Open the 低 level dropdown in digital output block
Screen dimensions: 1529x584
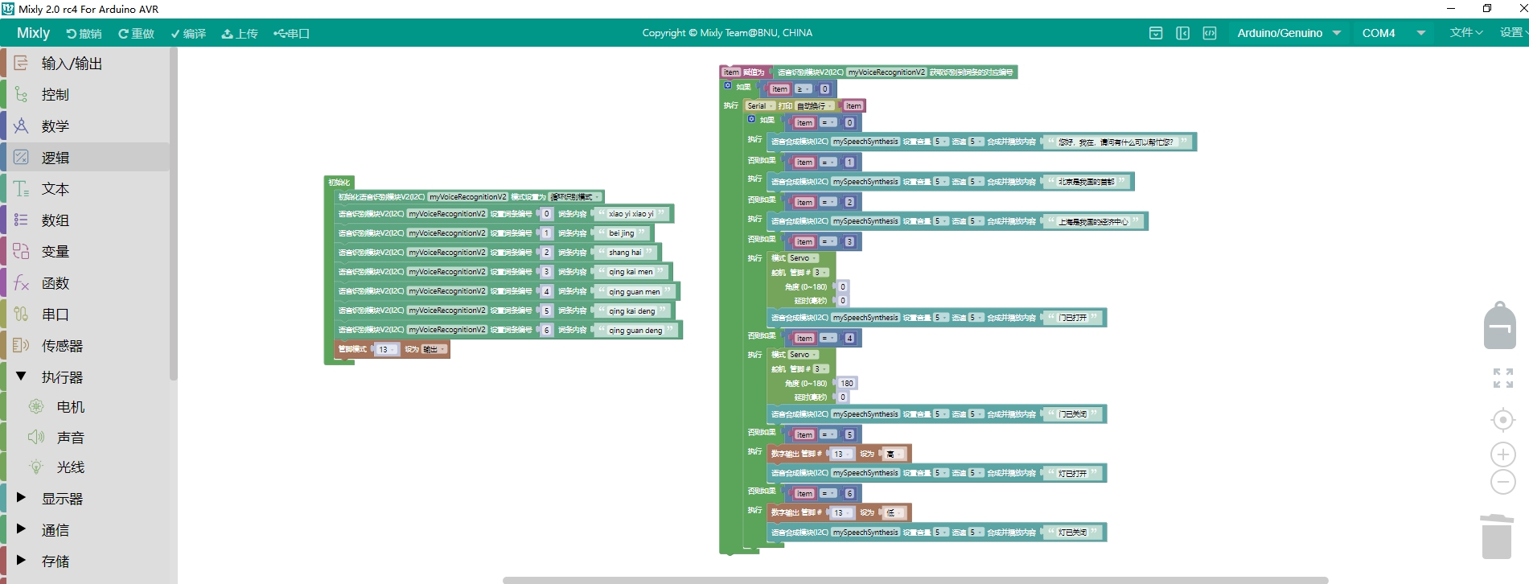click(894, 513)
